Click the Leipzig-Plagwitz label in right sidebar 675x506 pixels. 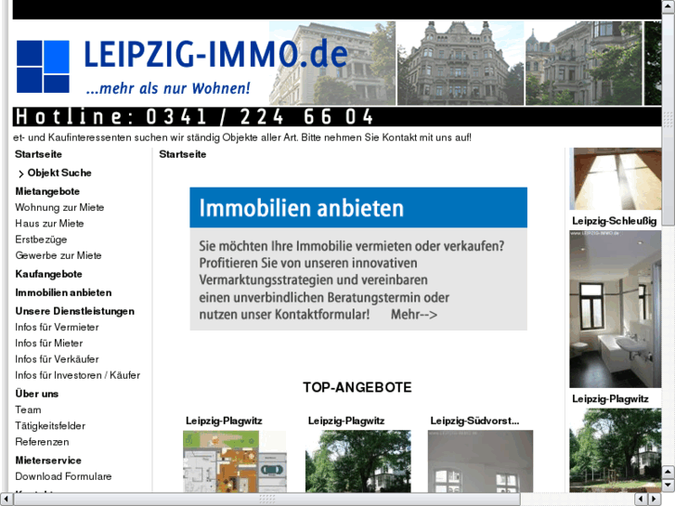[610, 399]
